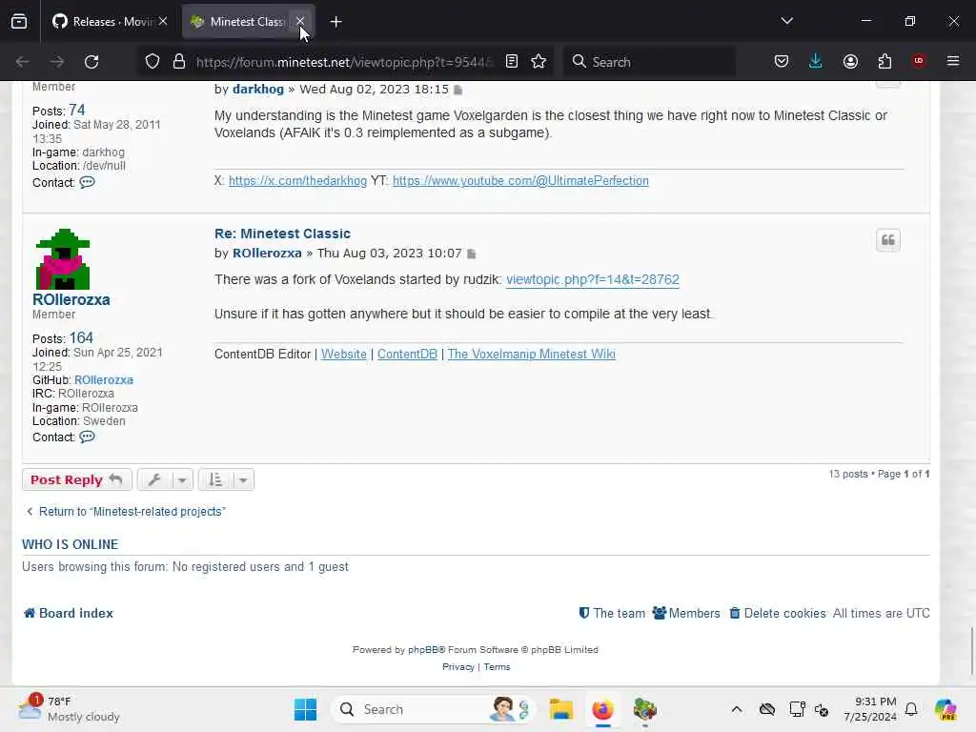Go forward to next page
This screenshot has width=976, height=732.
click(x=57, y=62)
